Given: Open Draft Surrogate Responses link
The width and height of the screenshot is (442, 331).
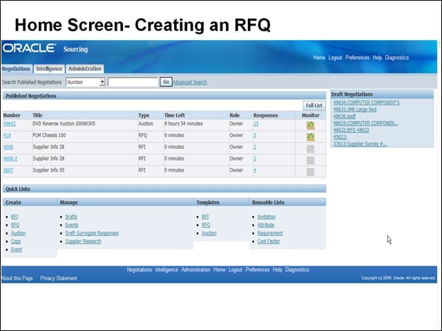Looking at the screenshot, I should (x=92, y=233).
